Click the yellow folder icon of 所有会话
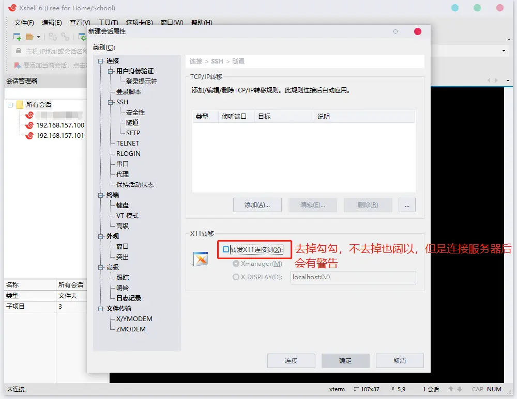The height and width of the screenshot is (399, 517). pyautogui.click(x=20, y=105)
